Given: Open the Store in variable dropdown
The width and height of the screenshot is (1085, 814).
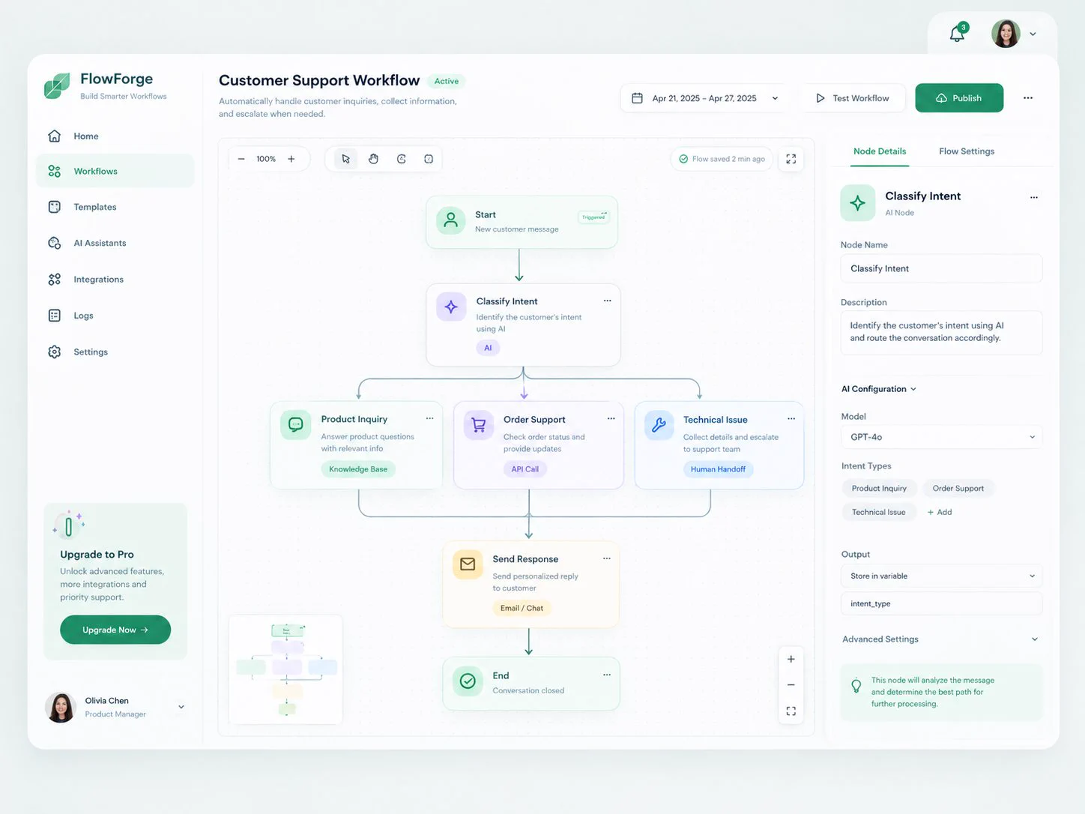Looking at the screenshot, I should [x=941, y=576].
